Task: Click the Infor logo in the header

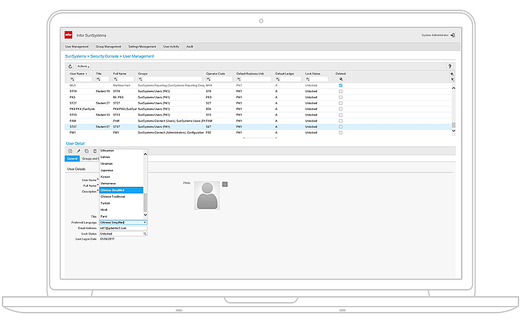Action: point(68,35)
